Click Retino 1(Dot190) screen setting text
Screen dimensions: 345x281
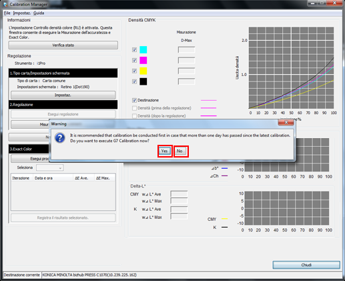(75, 87)
